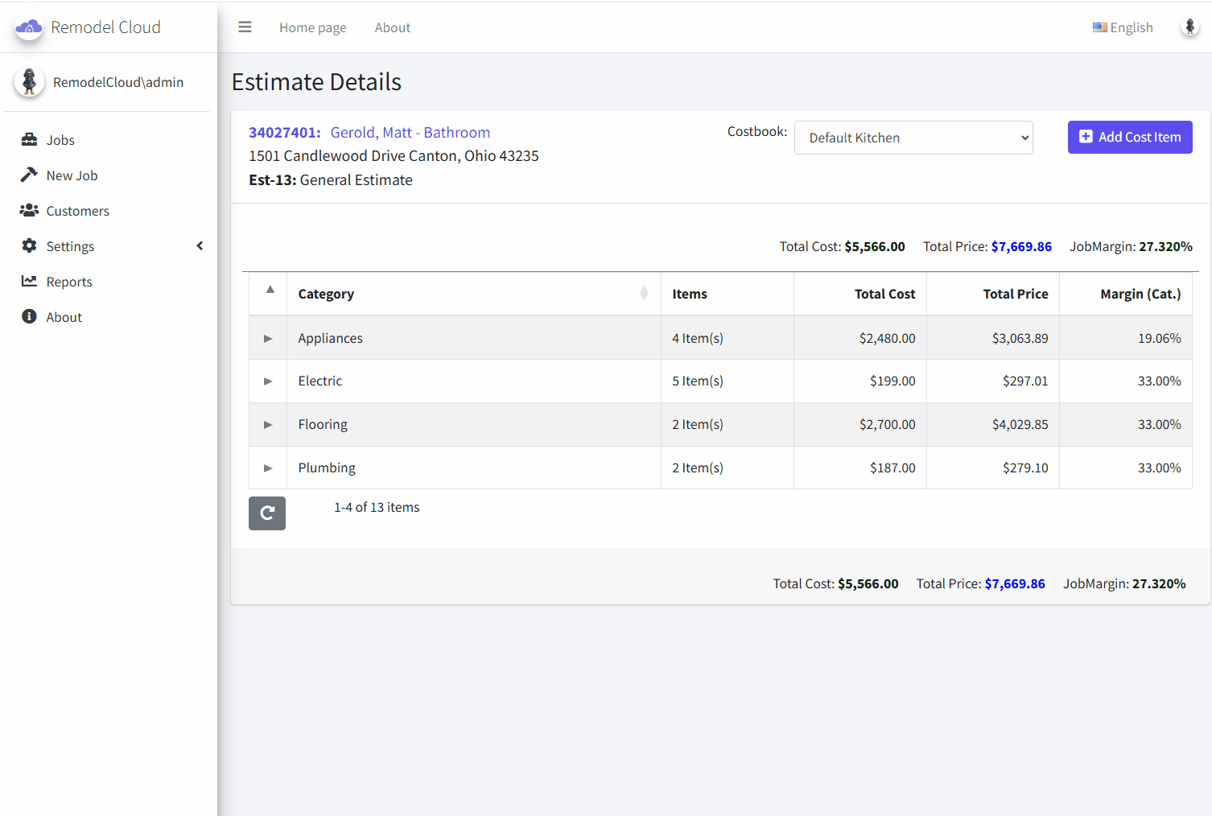Toggle the hamburger sidebar menu
The height and width of the screenshot is (816, 1212).
[x=245, y=27]
